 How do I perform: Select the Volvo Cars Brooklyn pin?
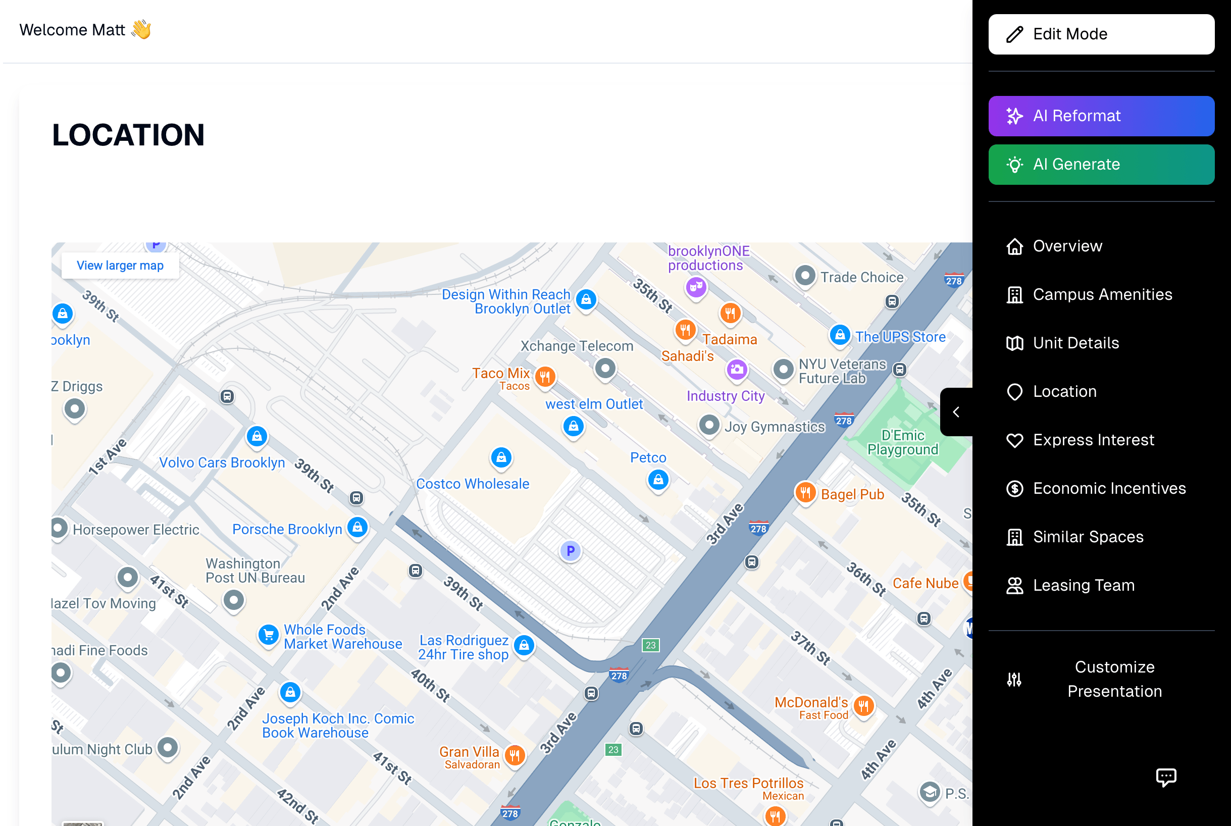coord(257,437)
